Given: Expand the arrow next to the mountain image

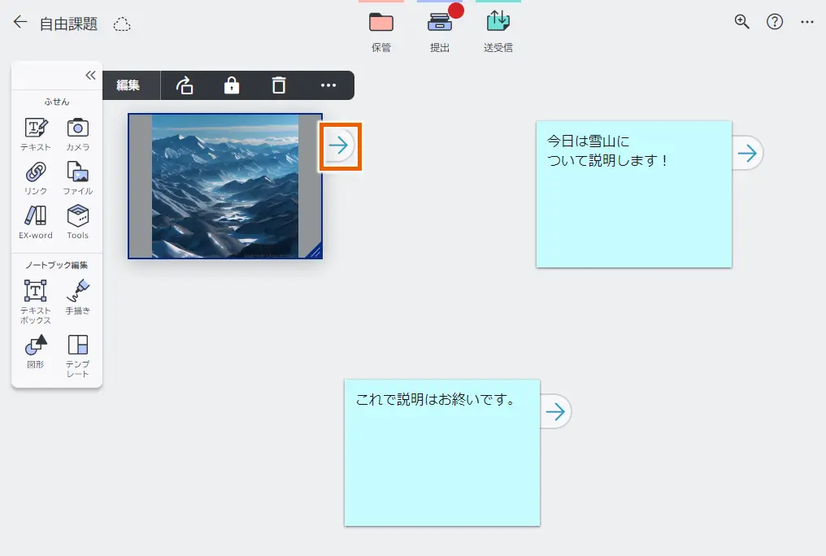Looking at the screenshot, I should click(341, 146).
